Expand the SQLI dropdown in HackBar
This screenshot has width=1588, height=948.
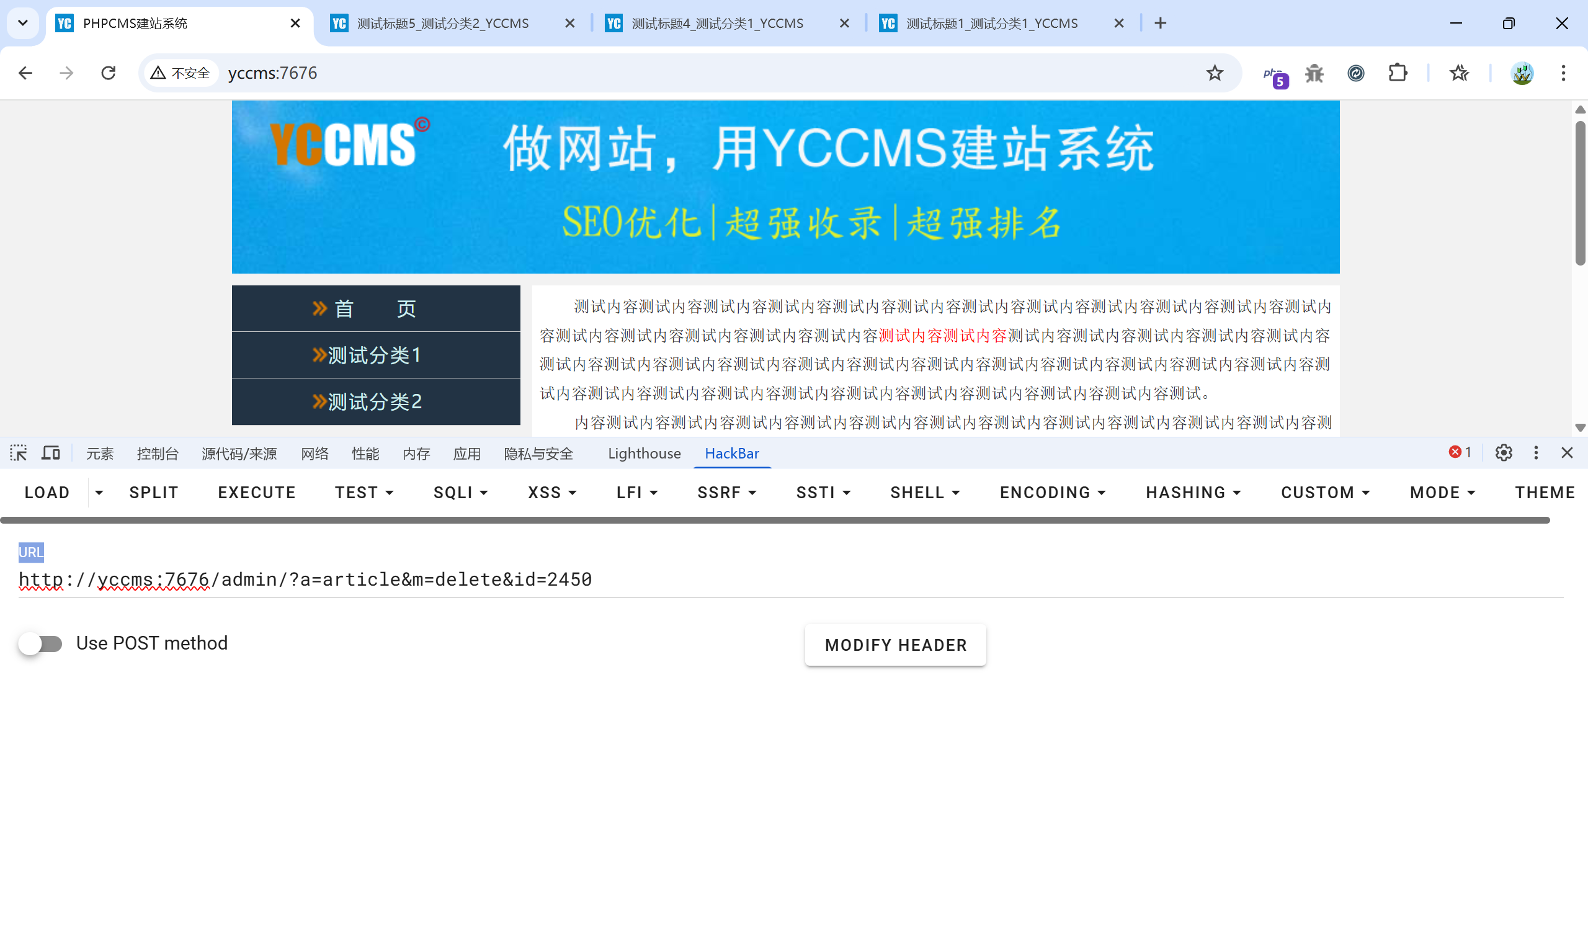click(460, 493)
